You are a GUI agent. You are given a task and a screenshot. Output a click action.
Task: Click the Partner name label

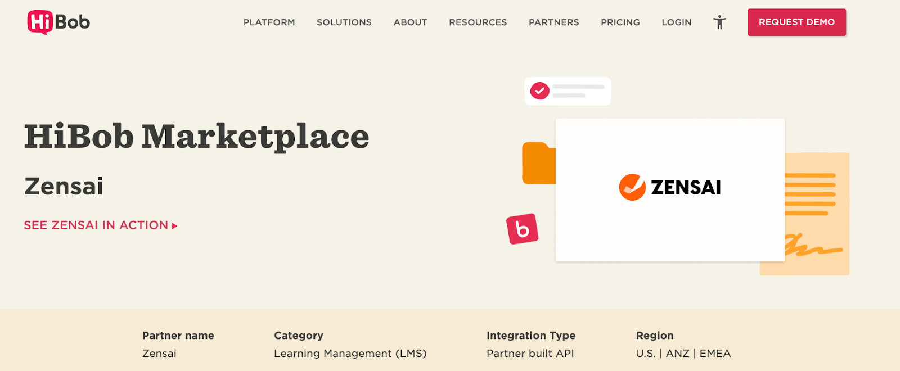178,336
